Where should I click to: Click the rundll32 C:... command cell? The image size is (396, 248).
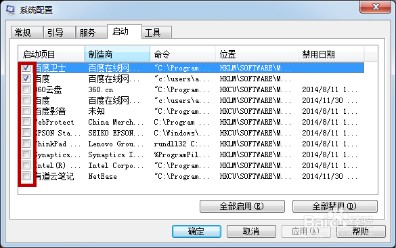pyautogui.click(x=181, y=144)
